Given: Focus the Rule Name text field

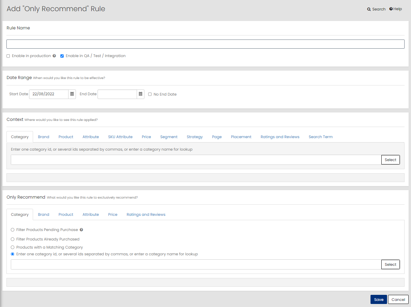Looking at the screenshot, I should tap(205, 44).
